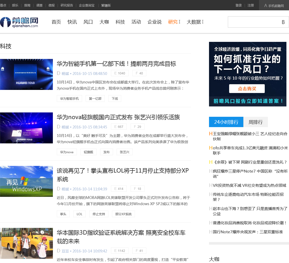Open the 再见 WindowsXP thumbnail
The height and width of the screenshot is (263, 289).
(26, 181)
